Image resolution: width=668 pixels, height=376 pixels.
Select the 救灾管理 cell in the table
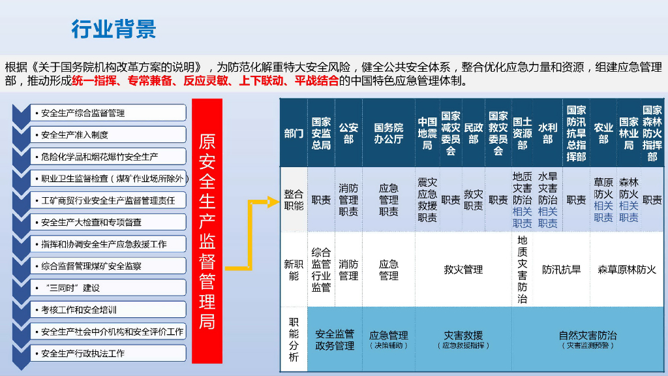464,269
